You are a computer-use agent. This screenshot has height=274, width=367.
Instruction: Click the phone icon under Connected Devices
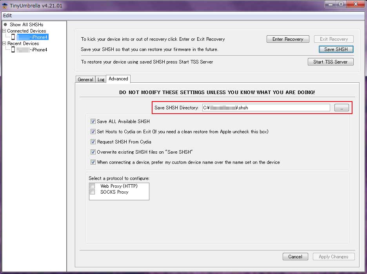pos(13,37)
